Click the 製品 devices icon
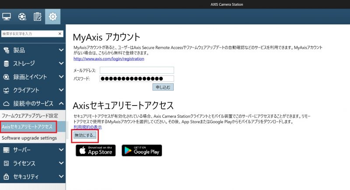Viewport: 350px width, 190px height. pyautogui.click(x=6, y=51)
